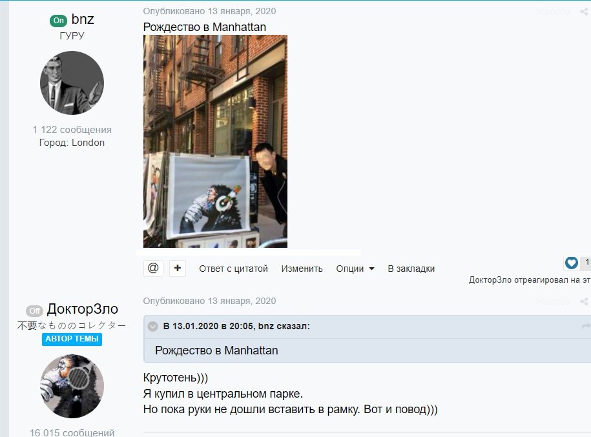Click quoted text 'Рождество в Manhattan'

pos(216,351)
